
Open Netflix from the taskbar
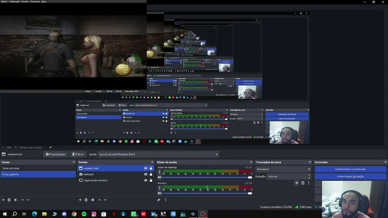point(114,214)
